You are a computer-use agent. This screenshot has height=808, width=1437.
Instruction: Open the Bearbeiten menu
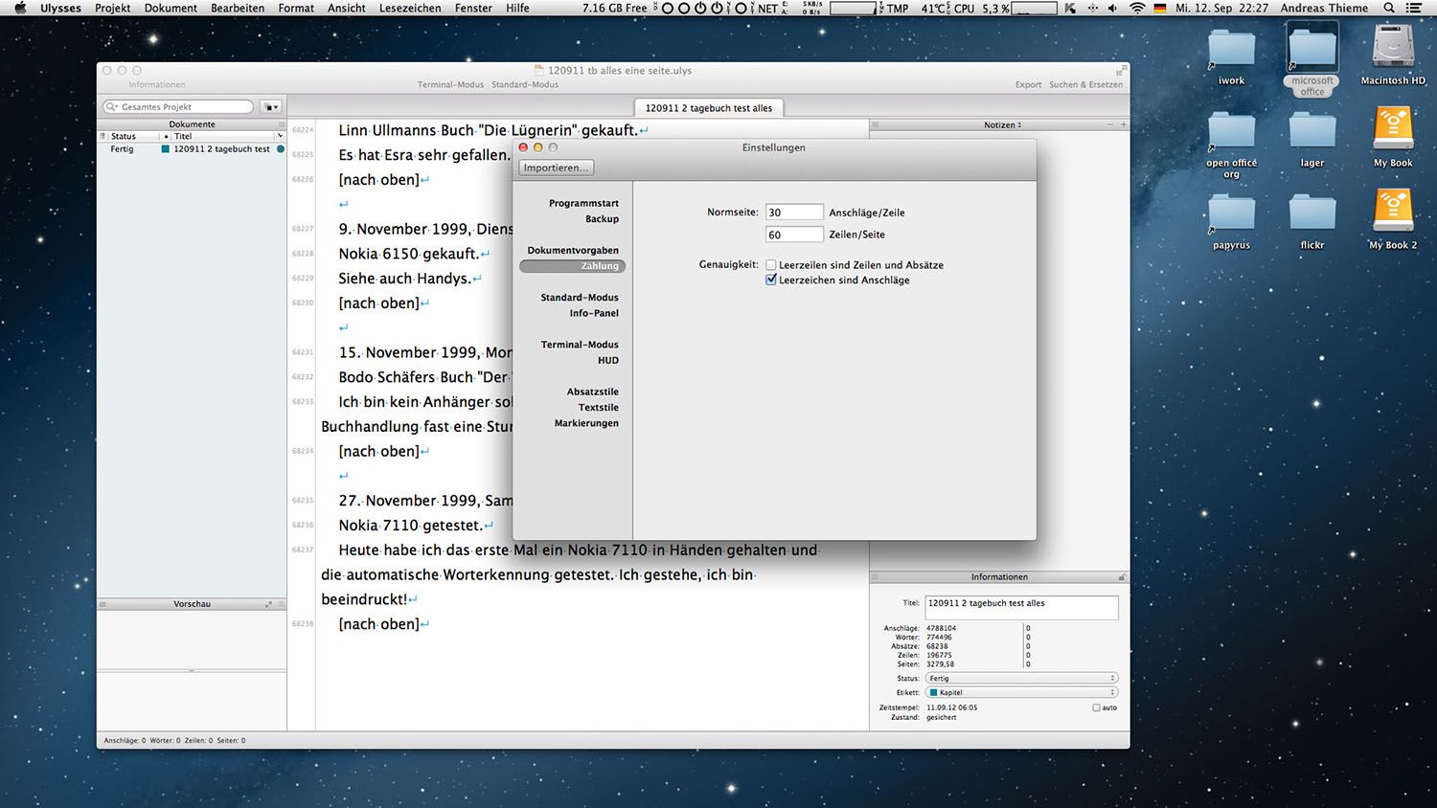(x=238, y=8)
